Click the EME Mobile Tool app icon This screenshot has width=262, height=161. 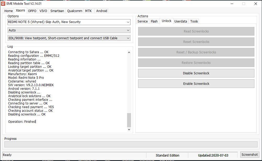(x=3, y=3)
